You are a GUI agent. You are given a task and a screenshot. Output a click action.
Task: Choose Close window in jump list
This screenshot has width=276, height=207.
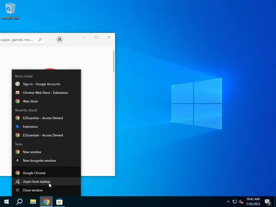pyautogui.click(x=46, y=190)
